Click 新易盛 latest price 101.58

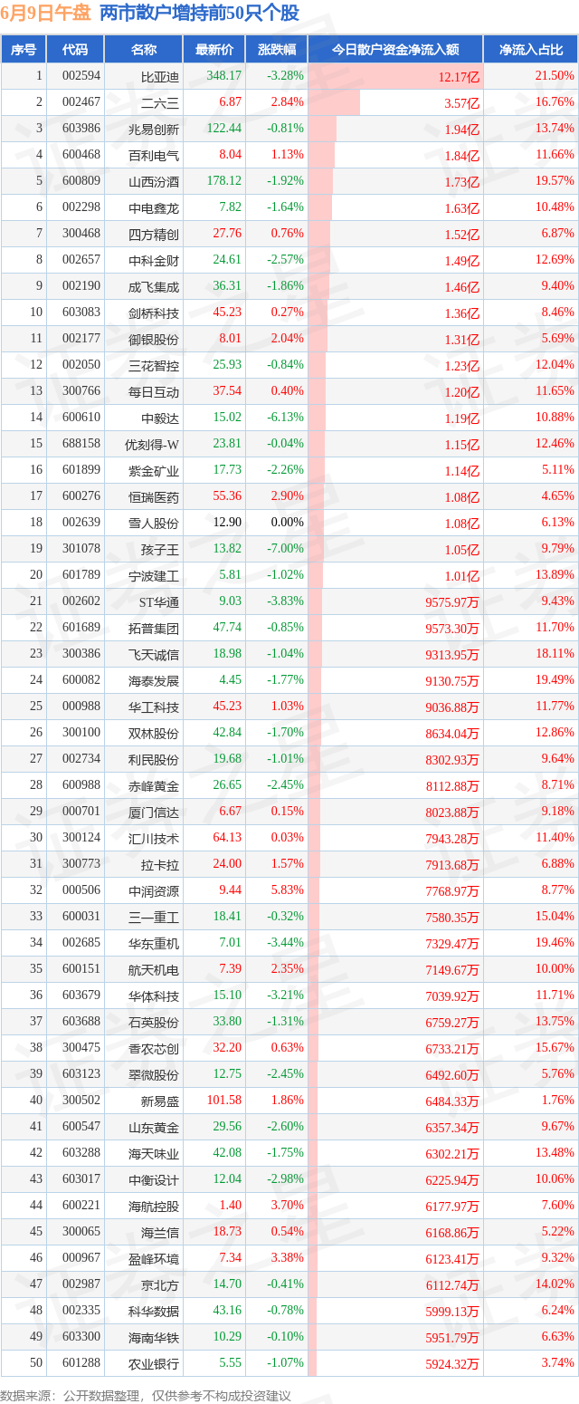[224, 1101]
